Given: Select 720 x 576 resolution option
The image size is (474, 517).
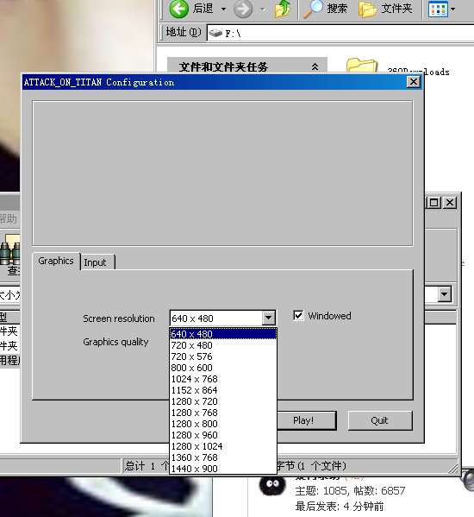Looking at the screenshot, I should pos(223,356).
